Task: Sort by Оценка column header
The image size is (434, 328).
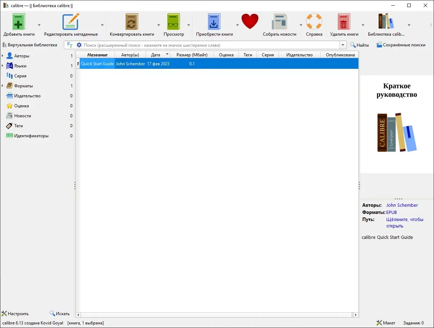Action: [x=226, y=55]
